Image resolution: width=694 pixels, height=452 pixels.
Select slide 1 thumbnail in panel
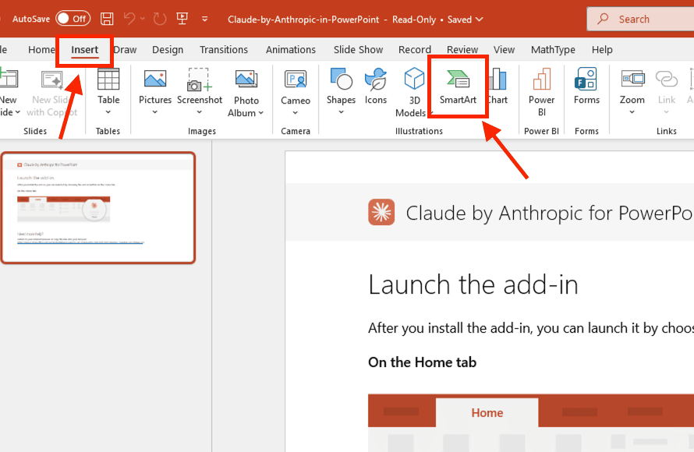98,208
